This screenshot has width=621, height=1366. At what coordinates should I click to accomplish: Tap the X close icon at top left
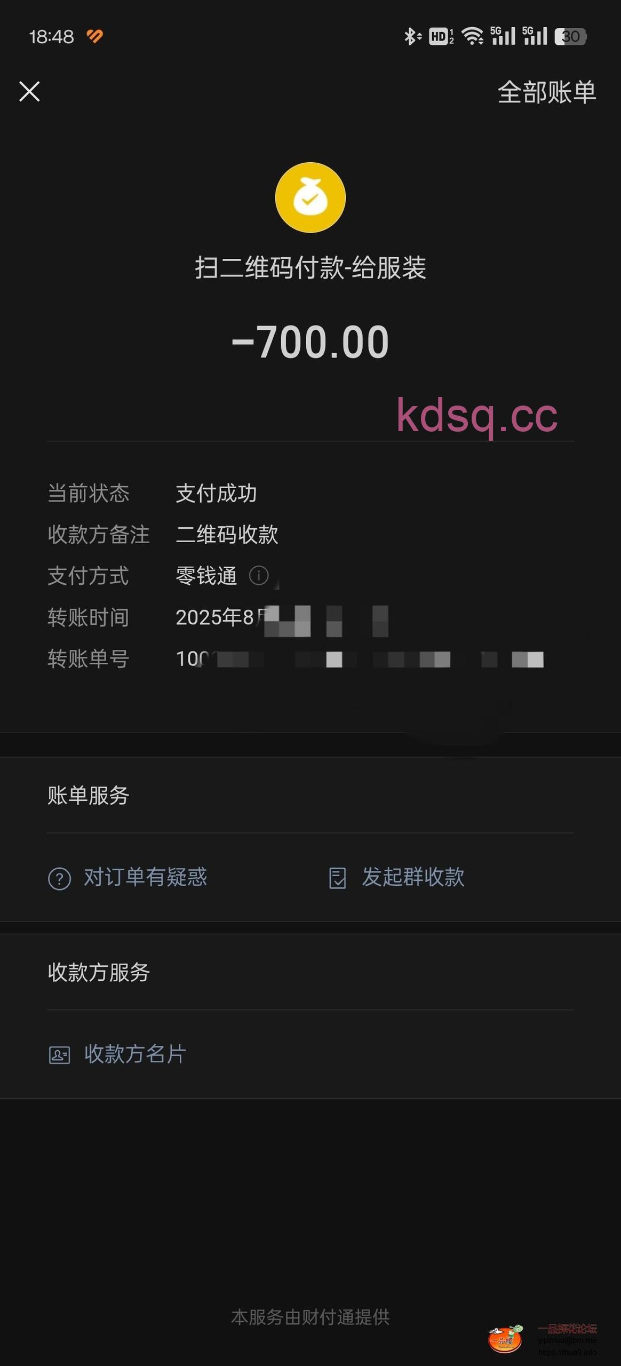point(29,91)
